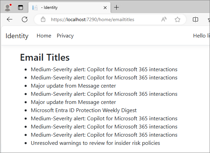Open the user profile avatar icon
Viewport: 210px width, 153px height.
8,7
